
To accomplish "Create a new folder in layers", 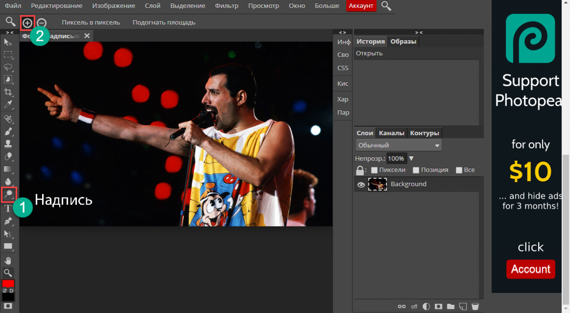I will (451, 306).
